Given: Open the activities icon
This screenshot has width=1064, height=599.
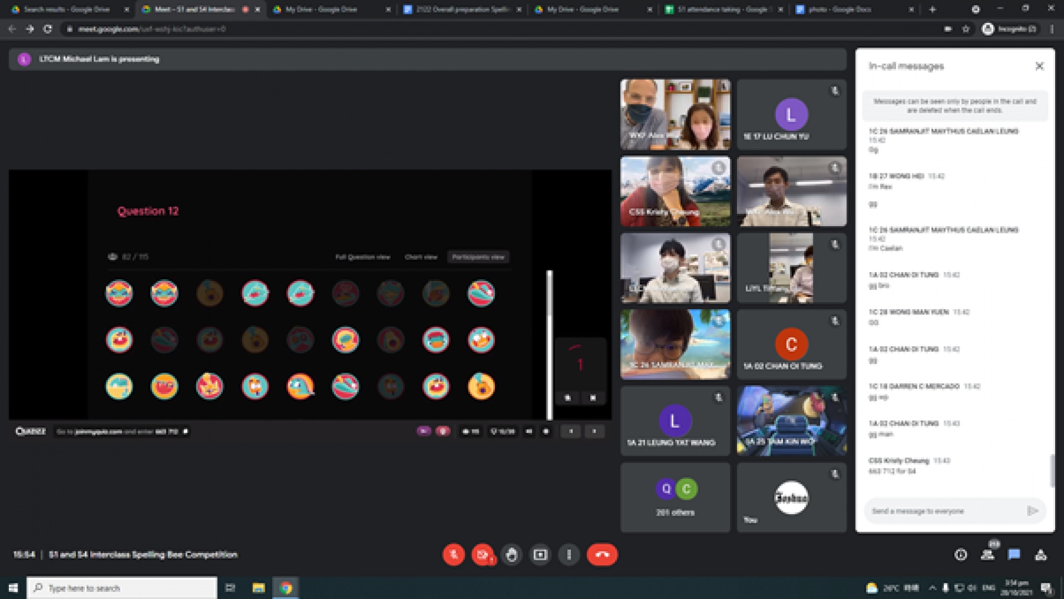Looking at the screenshot, I should [1041, 555].
